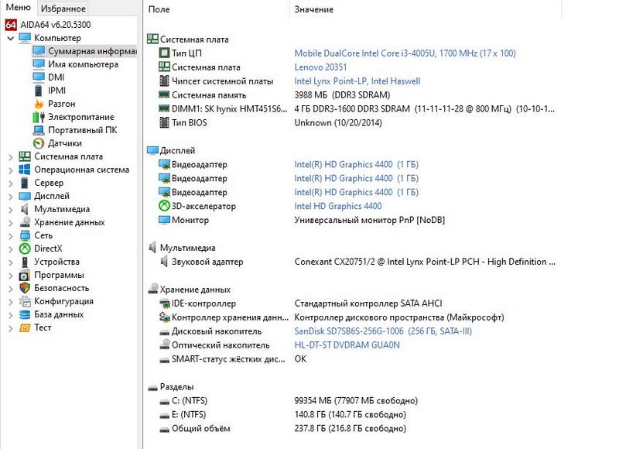Click the Значение column header
Image resolution: width=619 pixels, height=449 pixels.
(x=314, y=9)
